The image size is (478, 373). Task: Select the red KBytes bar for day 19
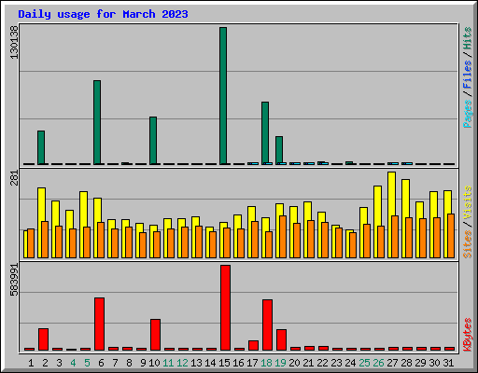[x=281, y=339]
